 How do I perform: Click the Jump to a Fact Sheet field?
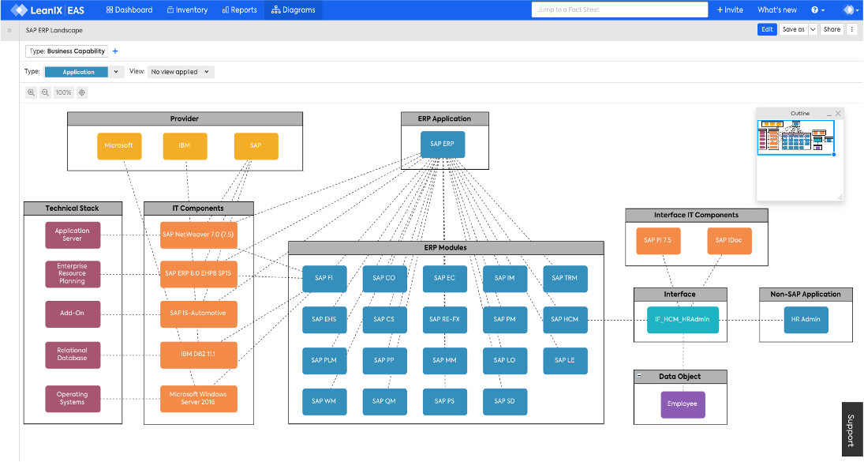pos(619,9)
